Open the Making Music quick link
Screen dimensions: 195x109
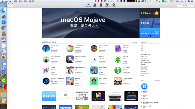click(x=144, y=70)
